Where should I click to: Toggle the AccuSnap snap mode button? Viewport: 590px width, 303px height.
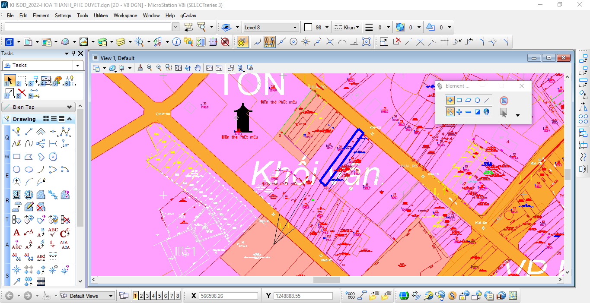(243, 42)
